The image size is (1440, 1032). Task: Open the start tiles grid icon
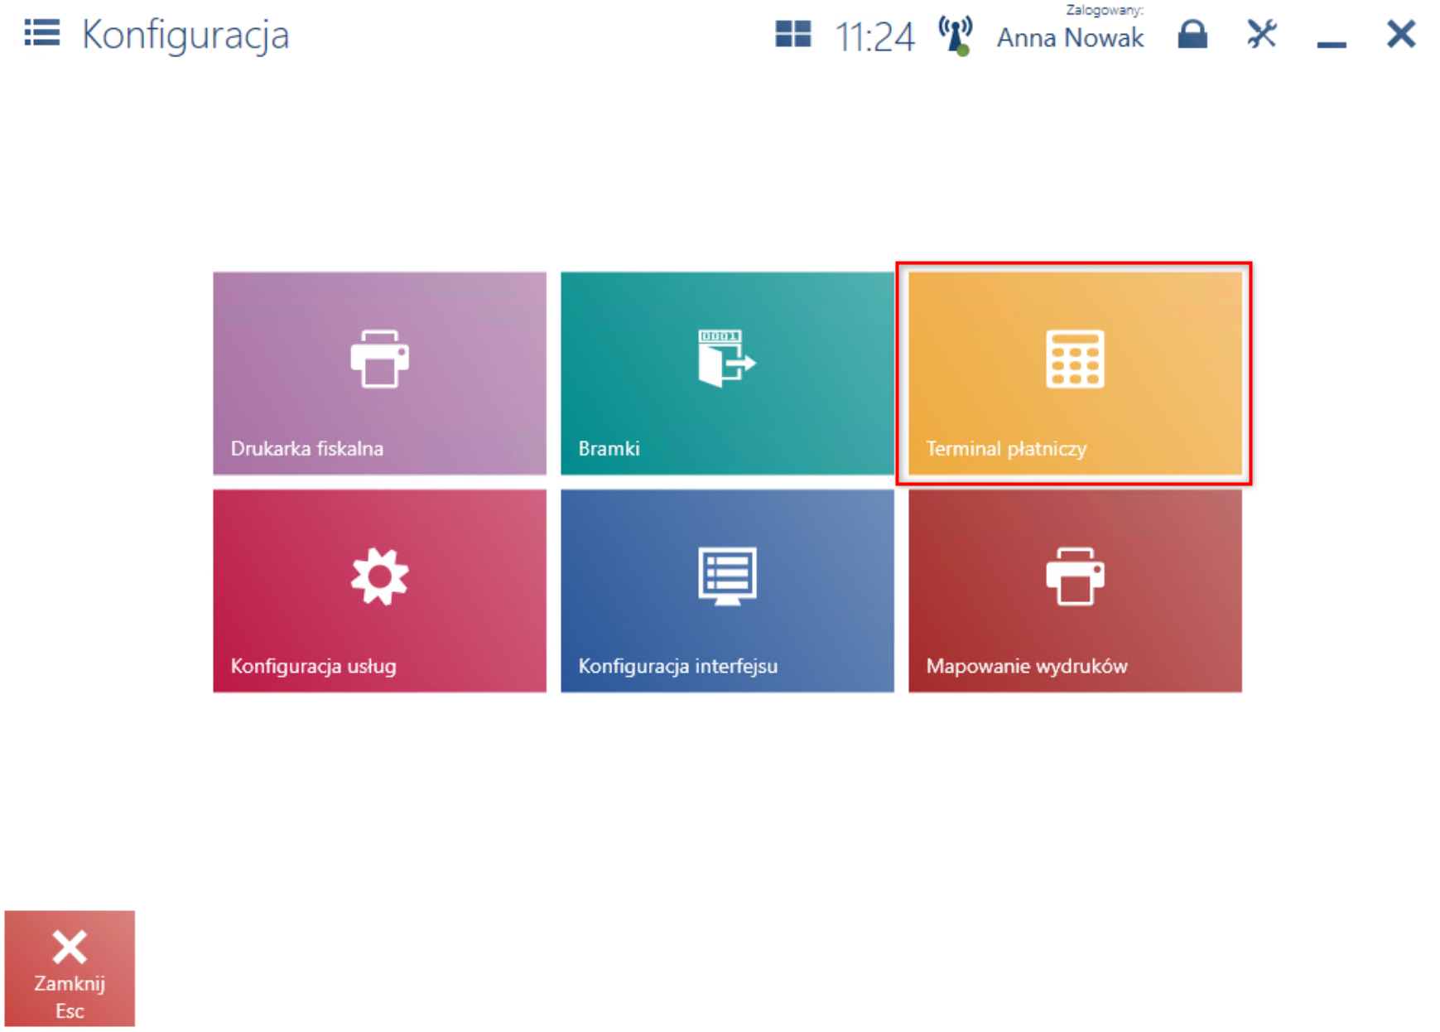pyautogui.click(x=792, y=34)
